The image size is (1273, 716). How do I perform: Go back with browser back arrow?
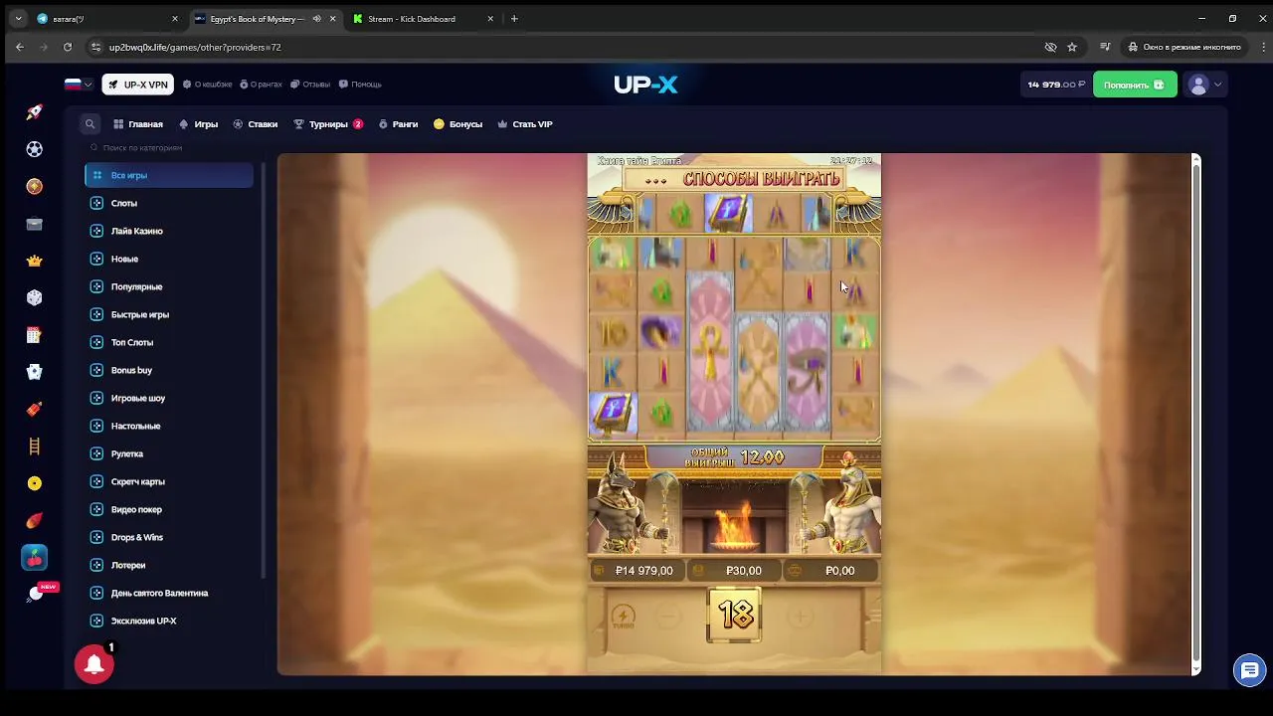[x=20, y=47]
